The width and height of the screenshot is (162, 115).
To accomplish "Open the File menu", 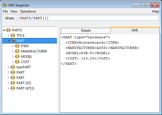I will 5,11.
